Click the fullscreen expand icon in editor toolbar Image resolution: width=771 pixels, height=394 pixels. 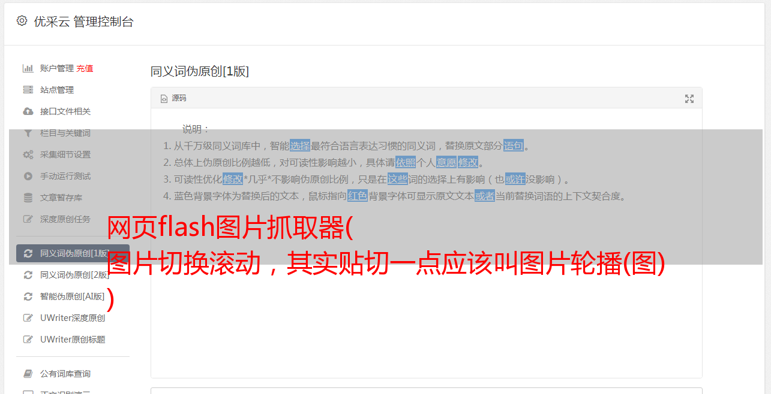point(689,99)
